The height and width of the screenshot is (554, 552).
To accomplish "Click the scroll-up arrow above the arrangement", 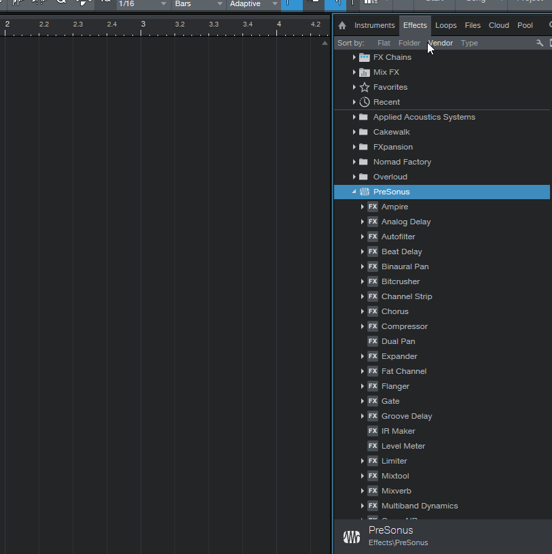I will point(325,43).
